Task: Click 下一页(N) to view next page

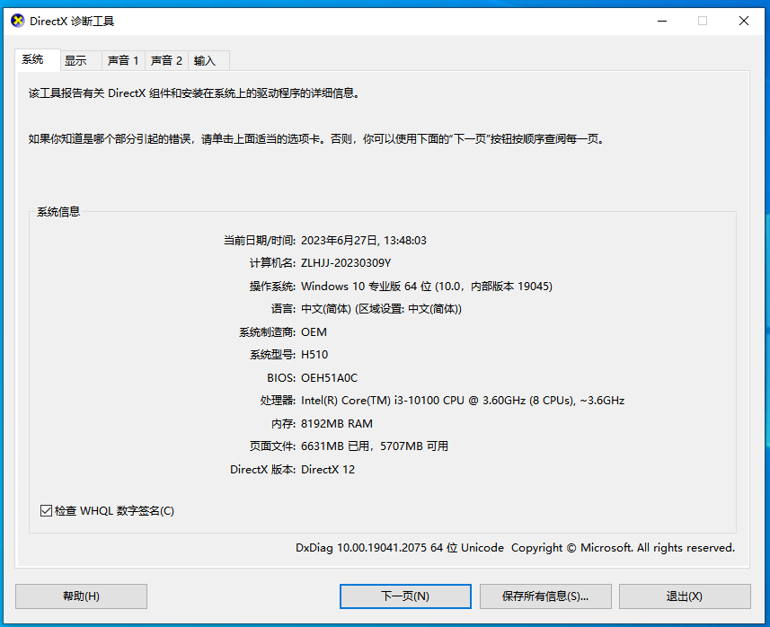Action: click(x=404, y=596)
